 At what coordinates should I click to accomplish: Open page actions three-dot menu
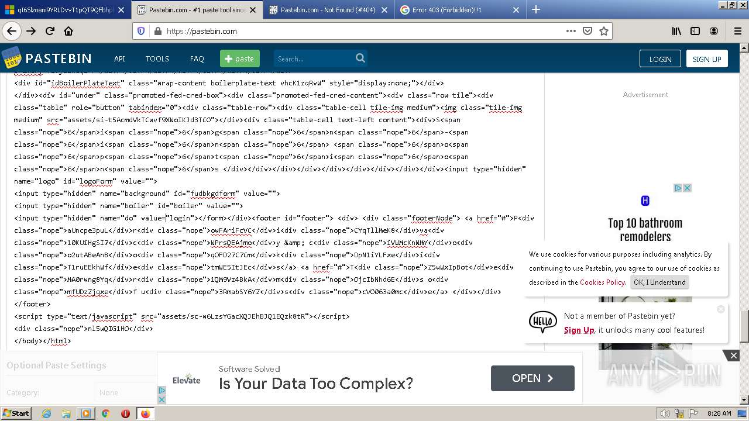click(571, 31)
